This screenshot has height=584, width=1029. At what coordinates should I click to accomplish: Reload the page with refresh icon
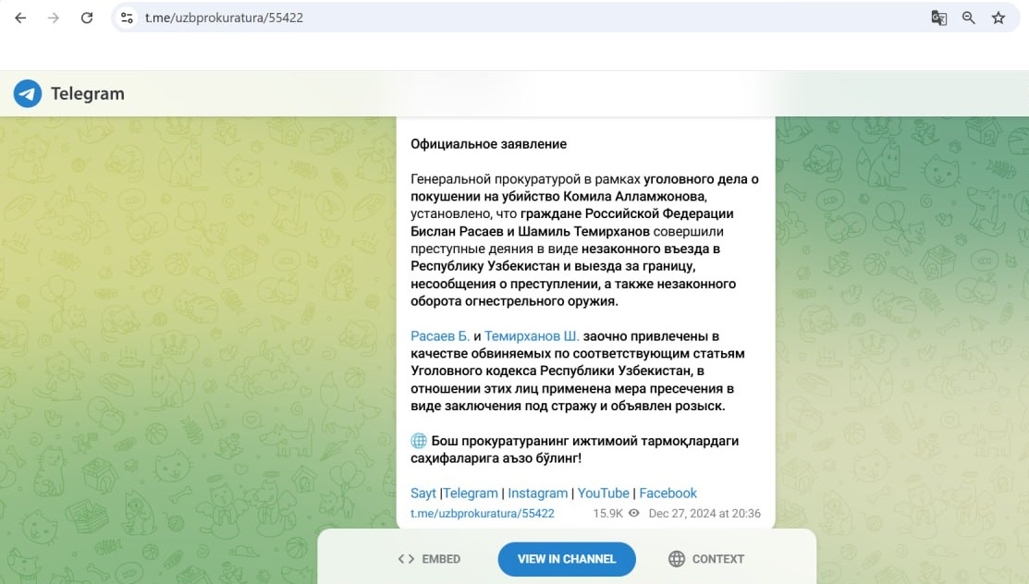[x=87, y=18]
